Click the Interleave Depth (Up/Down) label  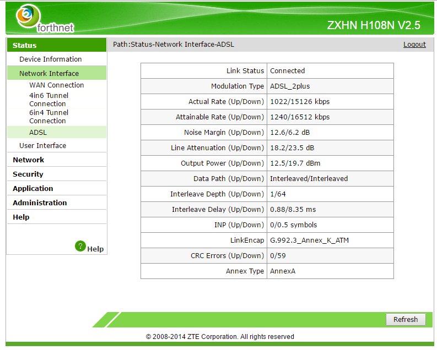(217, 194)
